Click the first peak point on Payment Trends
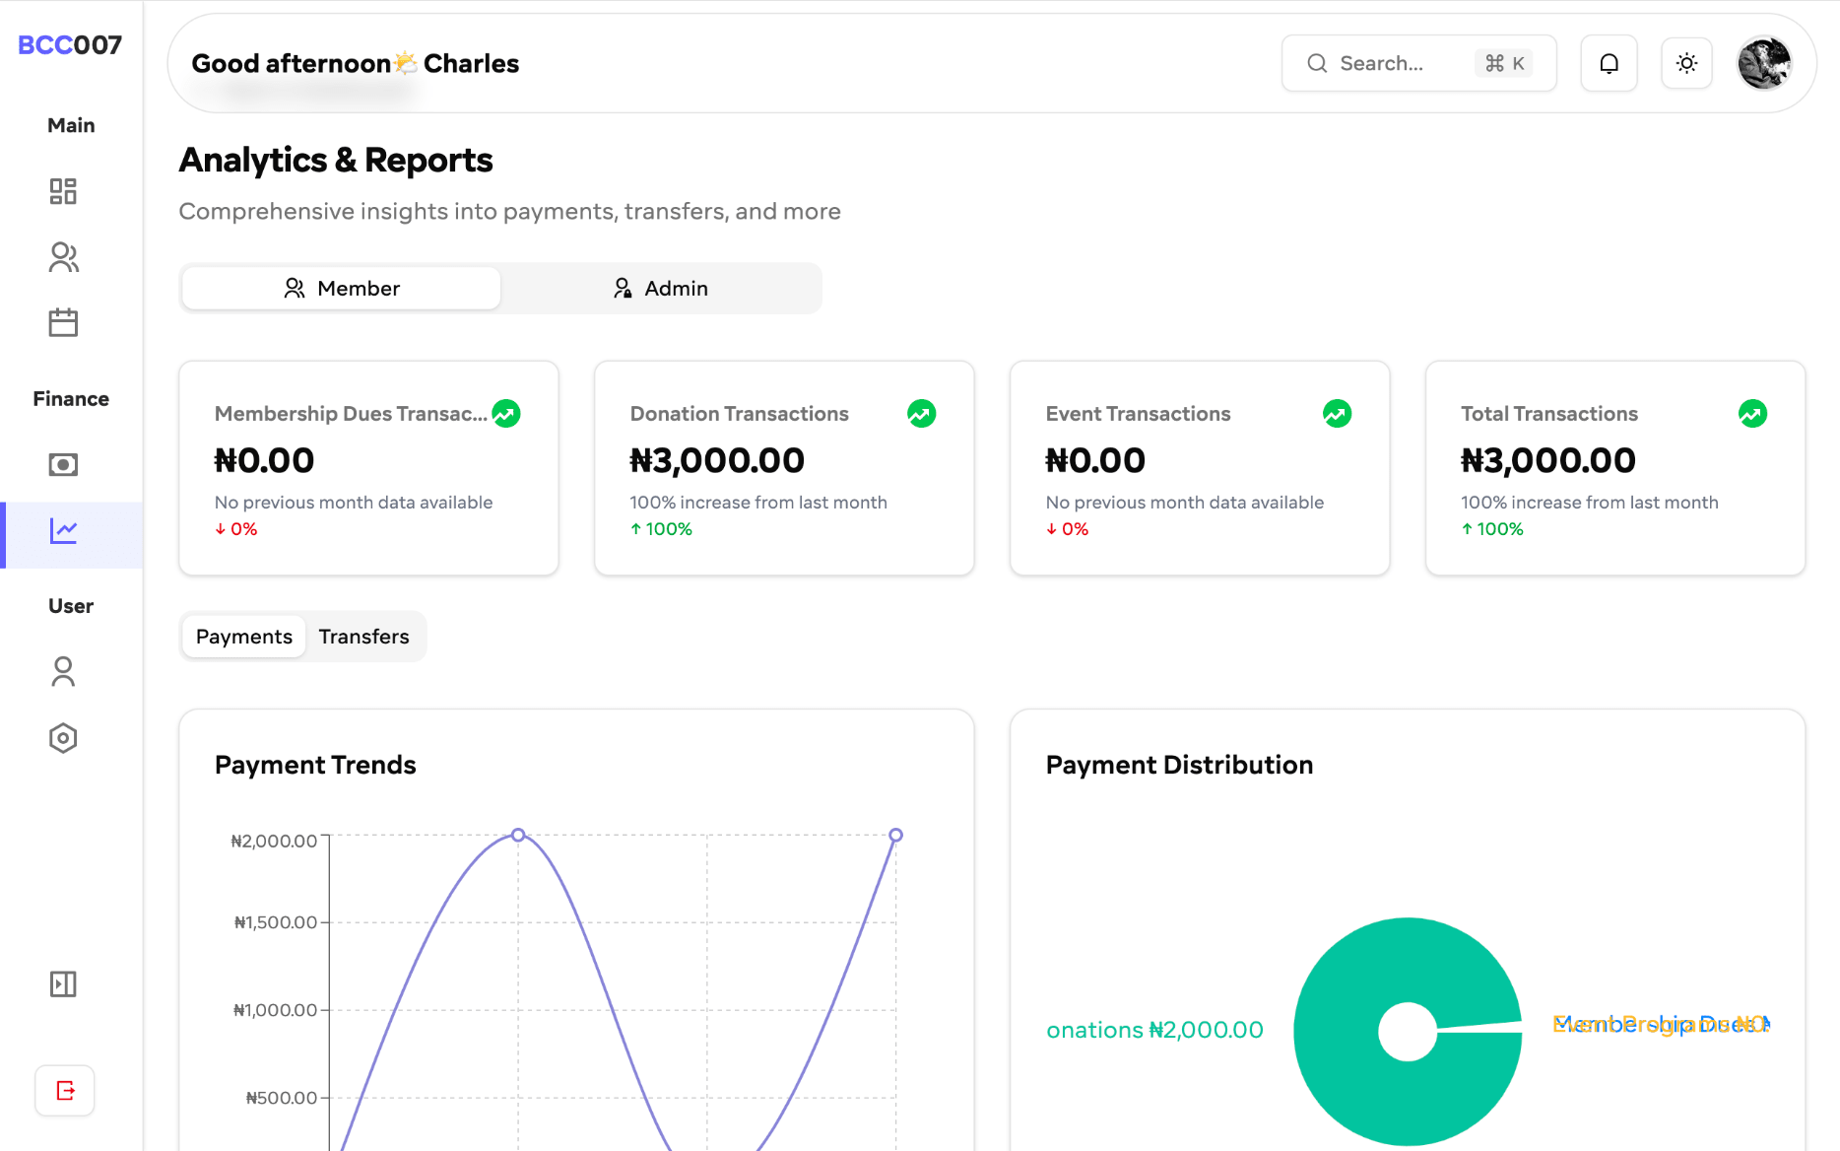This screenshot has width=1840, height=1151. 518,835
